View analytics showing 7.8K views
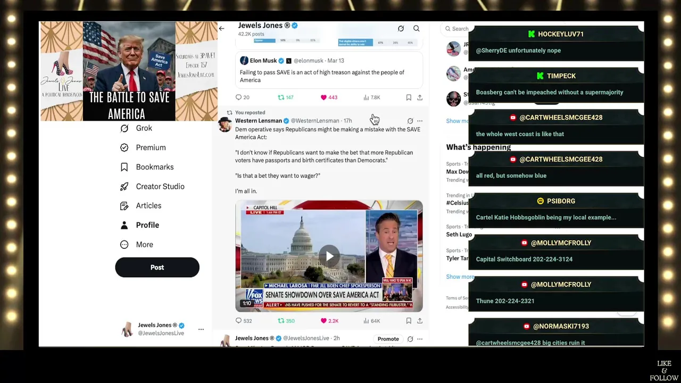The height and width of the screenshot is (383, 681). (372, 97)
